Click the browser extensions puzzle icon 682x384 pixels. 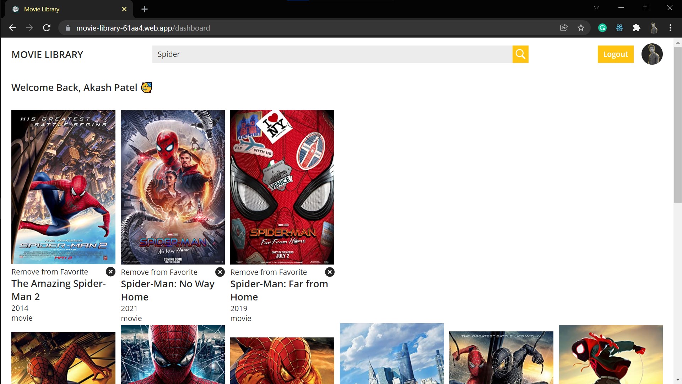coord(637,28)
